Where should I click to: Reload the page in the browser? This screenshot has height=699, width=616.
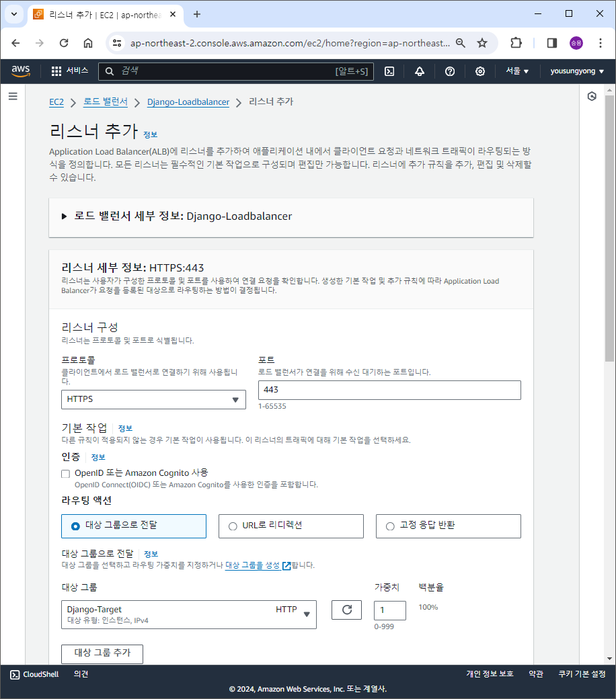64,43
